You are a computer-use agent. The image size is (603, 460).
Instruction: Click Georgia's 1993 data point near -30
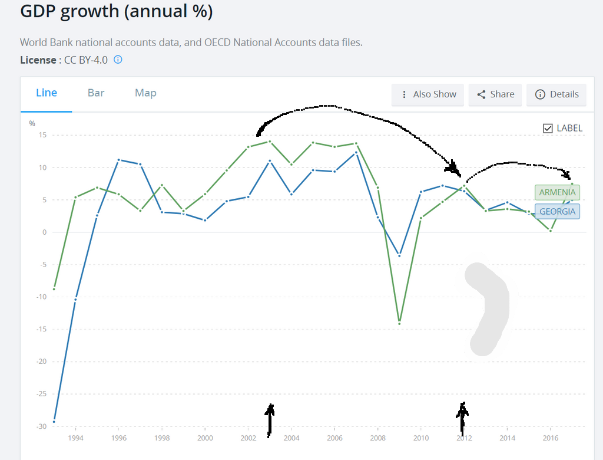point(54,421)
